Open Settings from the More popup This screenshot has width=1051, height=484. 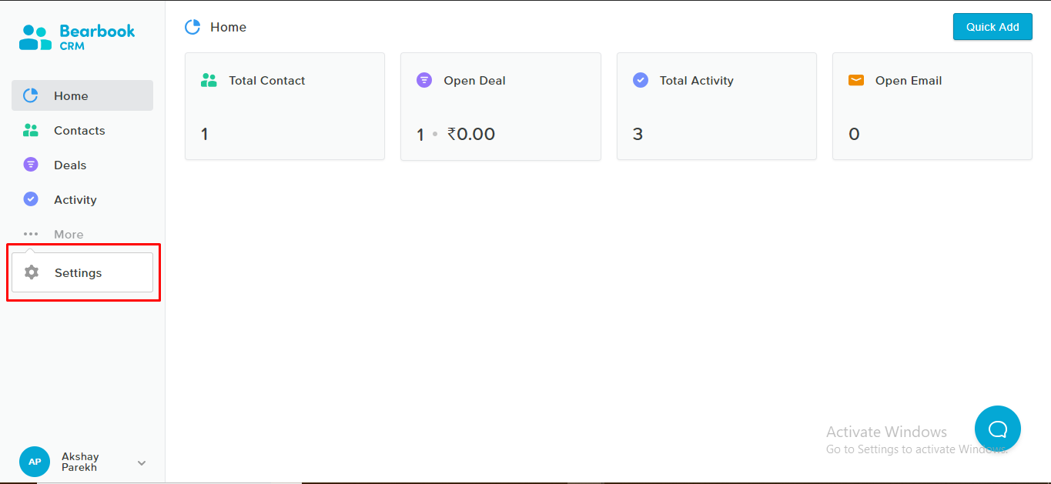click(82, 272)
